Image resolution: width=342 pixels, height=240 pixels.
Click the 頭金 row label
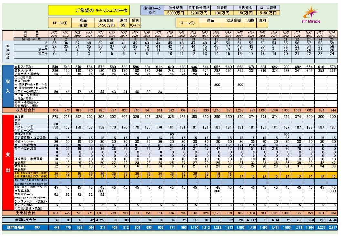[x=31, y=124]
